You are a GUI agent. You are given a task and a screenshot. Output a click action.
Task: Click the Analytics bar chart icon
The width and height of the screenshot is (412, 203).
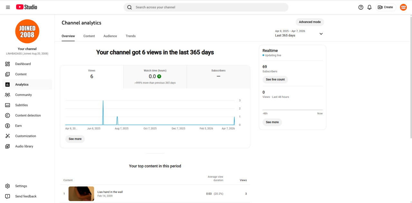tap(8, 85)
